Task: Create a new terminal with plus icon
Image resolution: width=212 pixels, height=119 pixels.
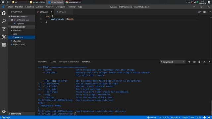Action: (x=189, y=62)
